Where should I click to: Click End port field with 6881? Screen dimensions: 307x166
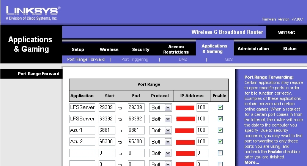click(136, 130)
